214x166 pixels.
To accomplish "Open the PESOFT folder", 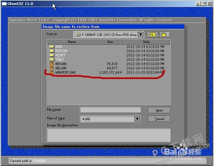I will point(60,55).
